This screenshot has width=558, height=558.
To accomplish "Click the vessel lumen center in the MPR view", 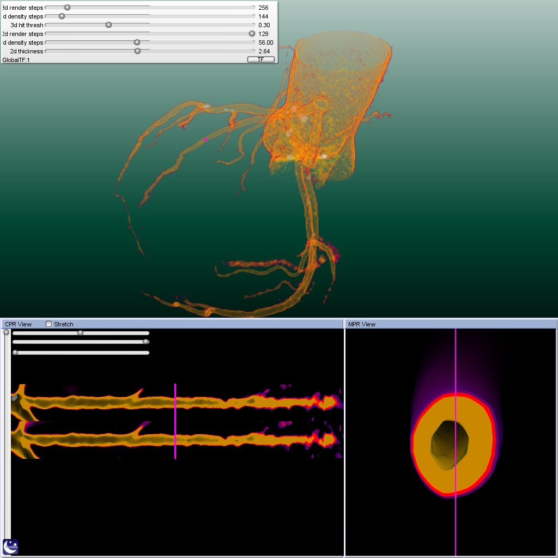I will click(x=450, y=445).
